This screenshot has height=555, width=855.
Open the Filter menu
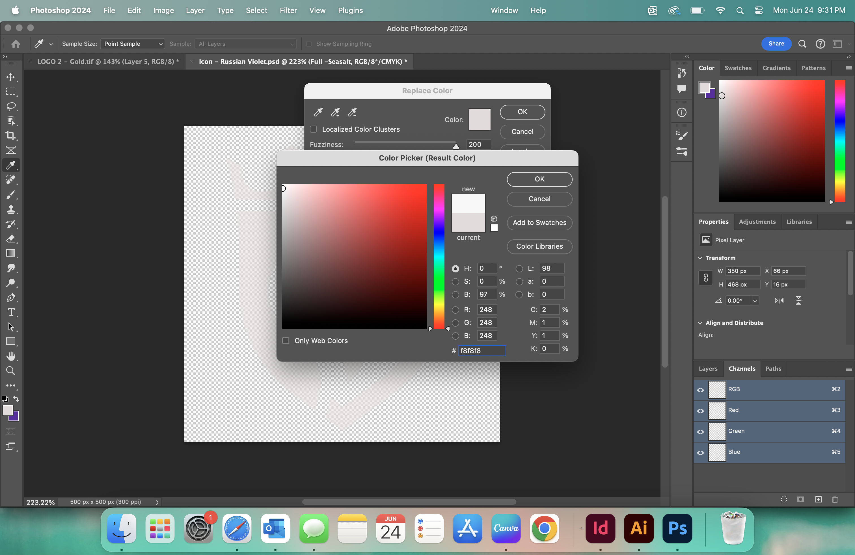coord(288,10)
